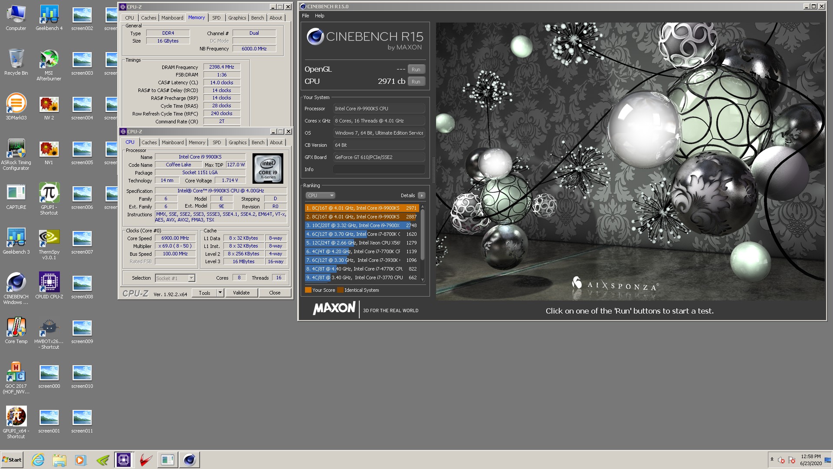833x469 pixels.
Task: Switch to Memory tab in lower CPU-Z
Action: (x=197, y=142)
